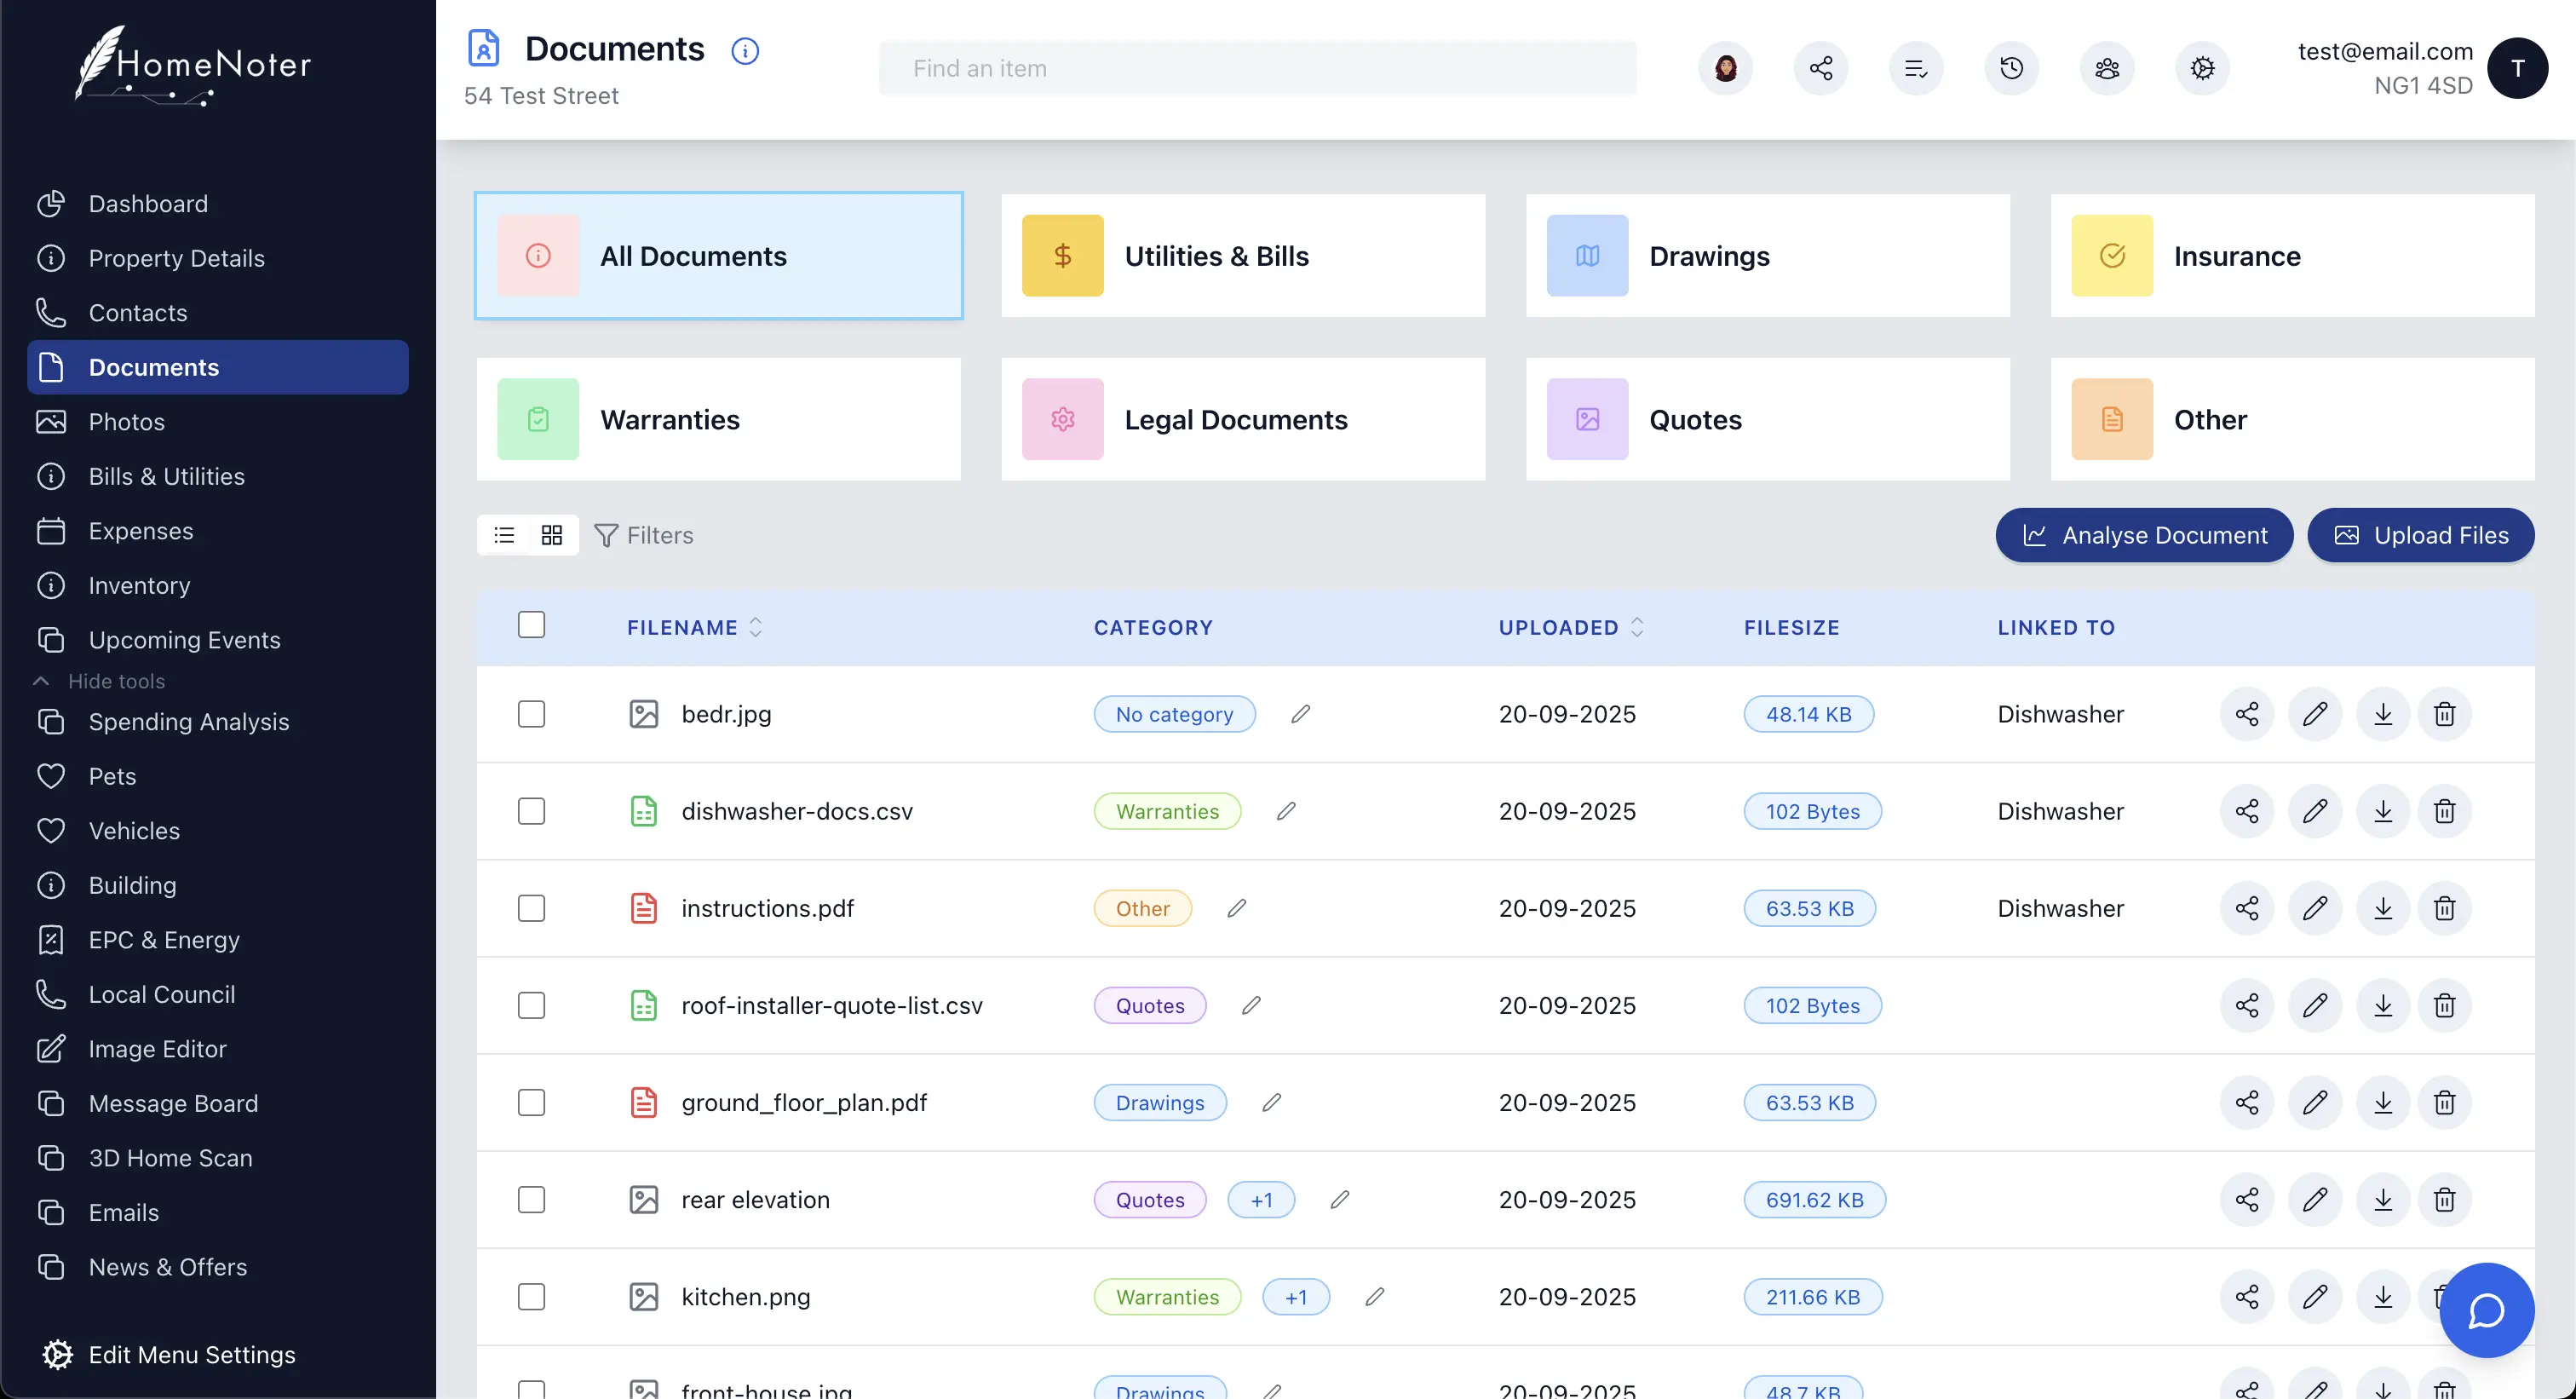Sort documents by Uploaded date

1638,627
